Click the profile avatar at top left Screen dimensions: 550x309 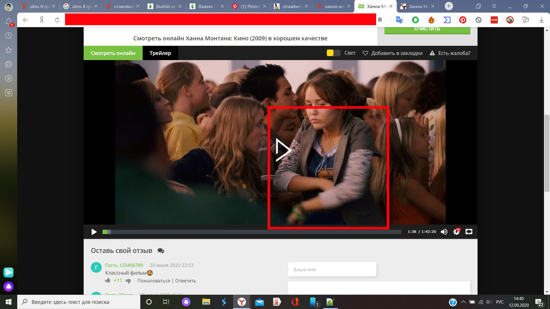click(x=9, y=6)
